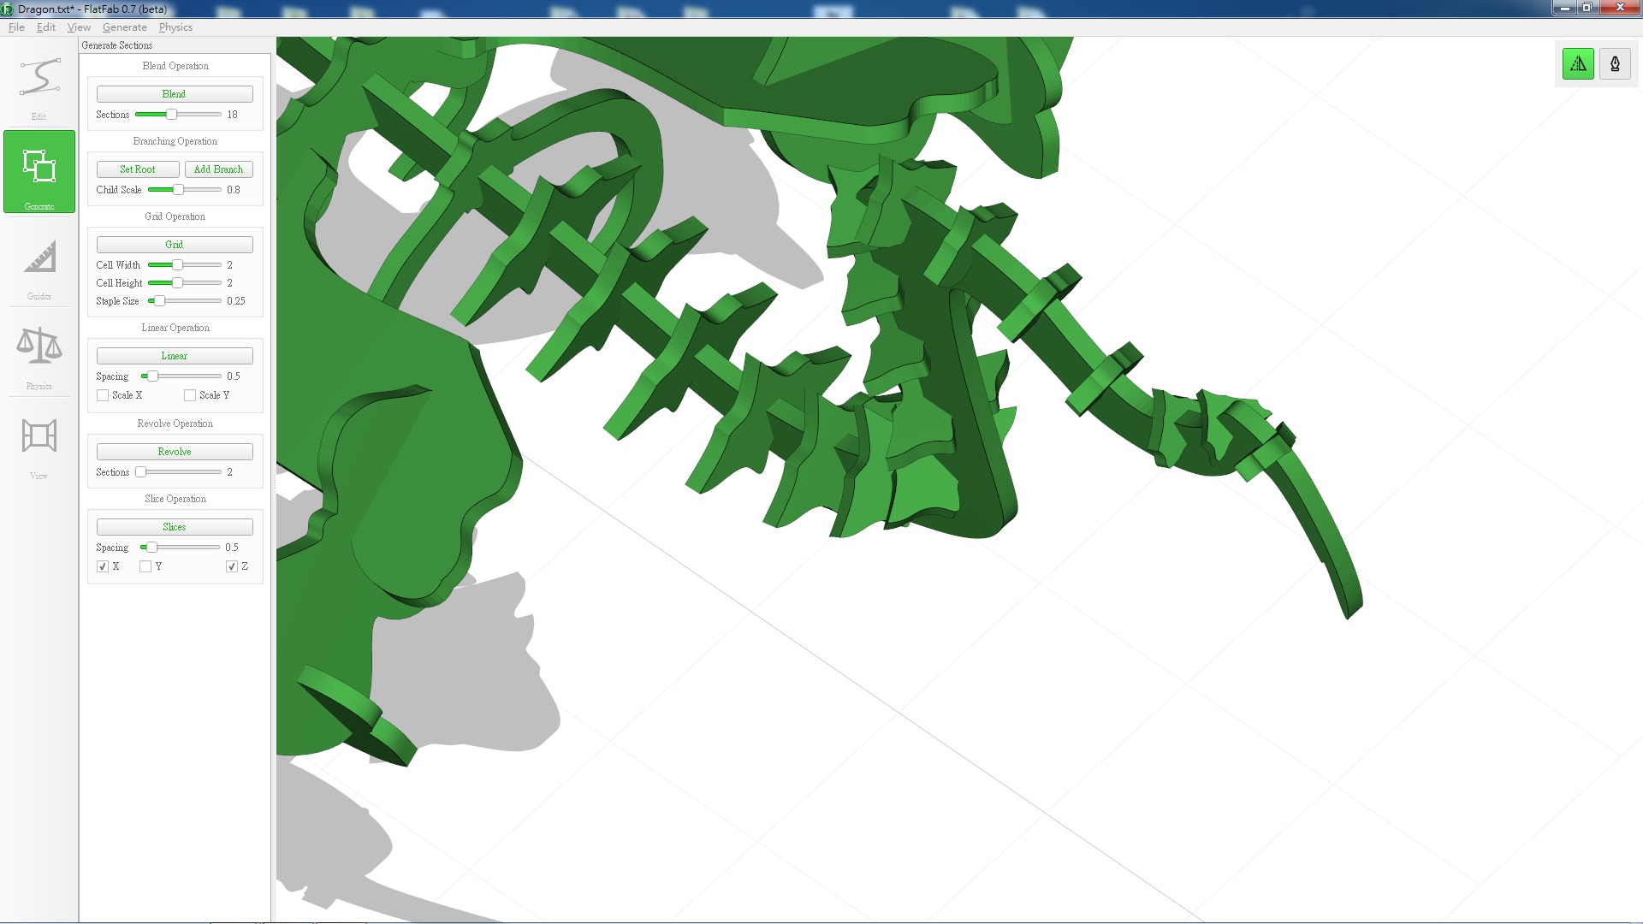Click the Add Branch button
The width and height of the screenshot is (1643, 924).
pos(218,169)
